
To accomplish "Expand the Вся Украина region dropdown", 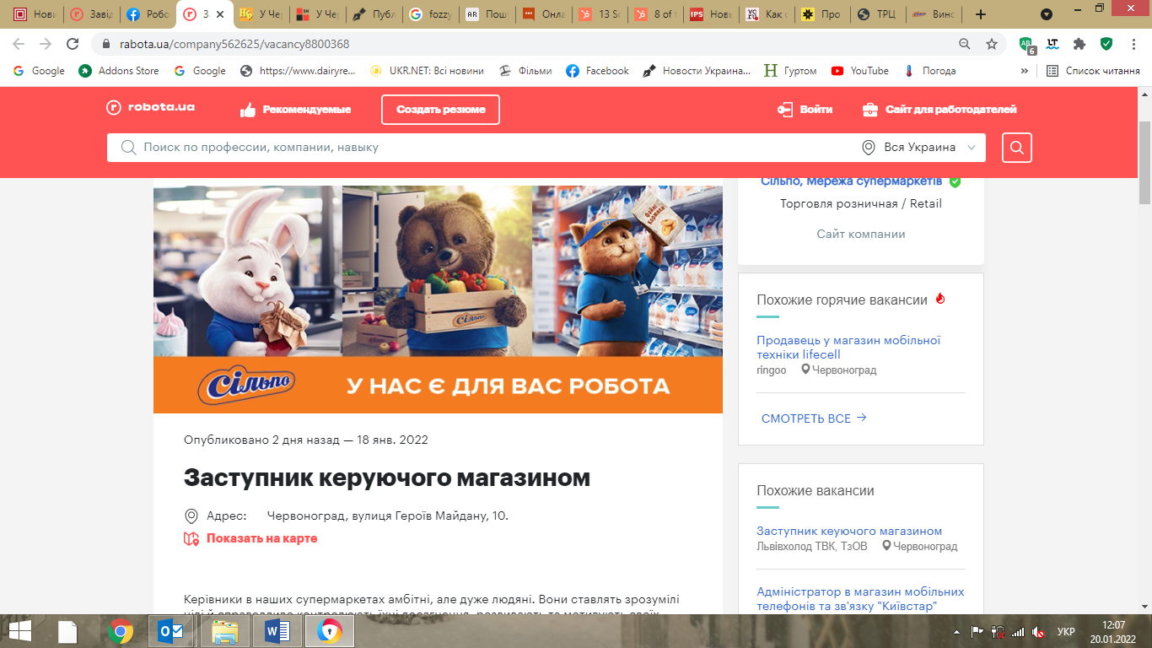I will coord(923,148).
